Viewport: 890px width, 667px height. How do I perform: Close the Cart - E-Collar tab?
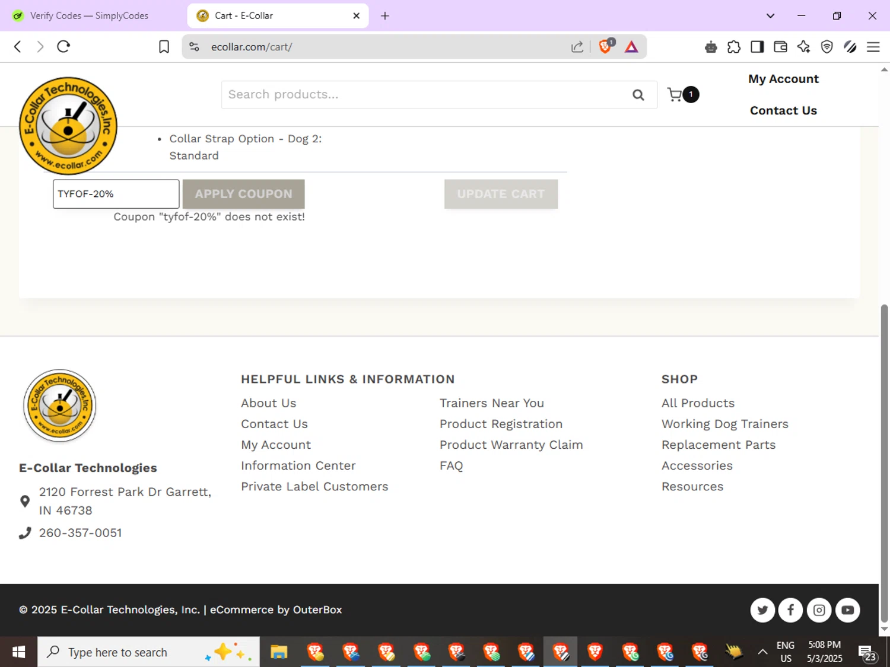356,16
